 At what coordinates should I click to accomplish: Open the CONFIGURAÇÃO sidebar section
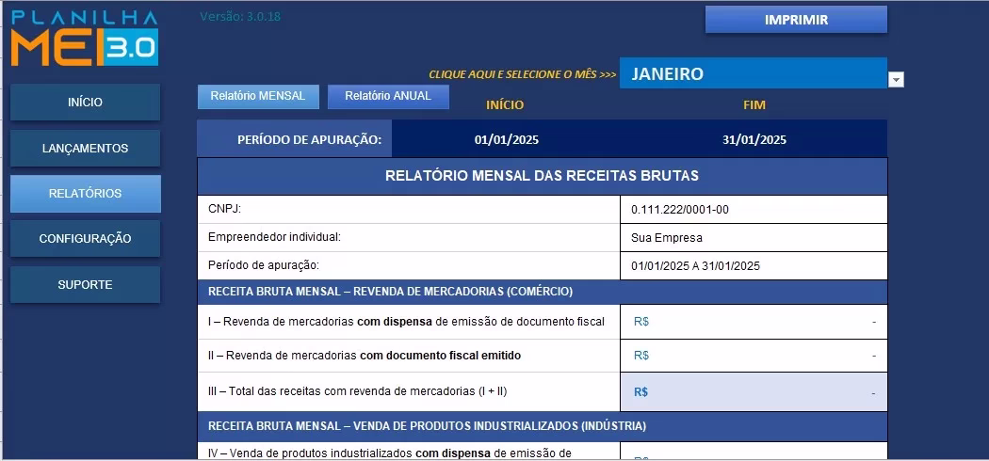(x=85, y=239)
